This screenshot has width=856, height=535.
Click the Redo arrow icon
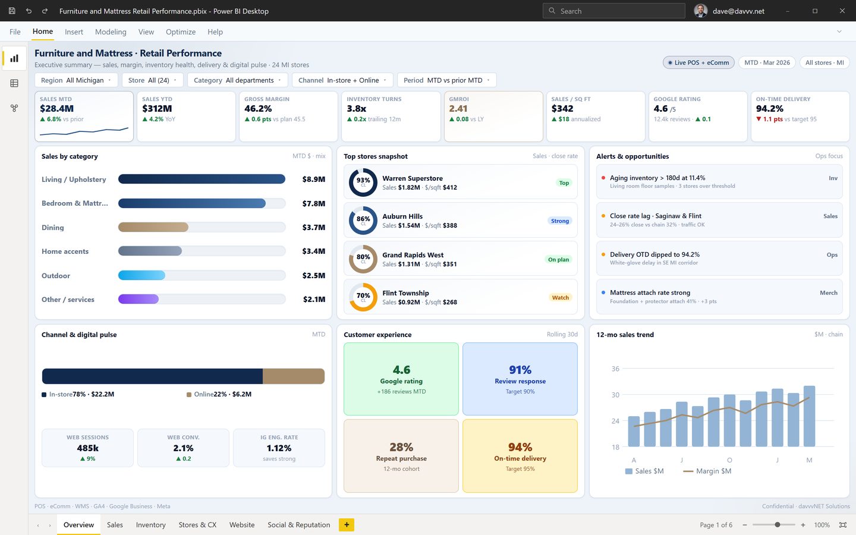45,11
